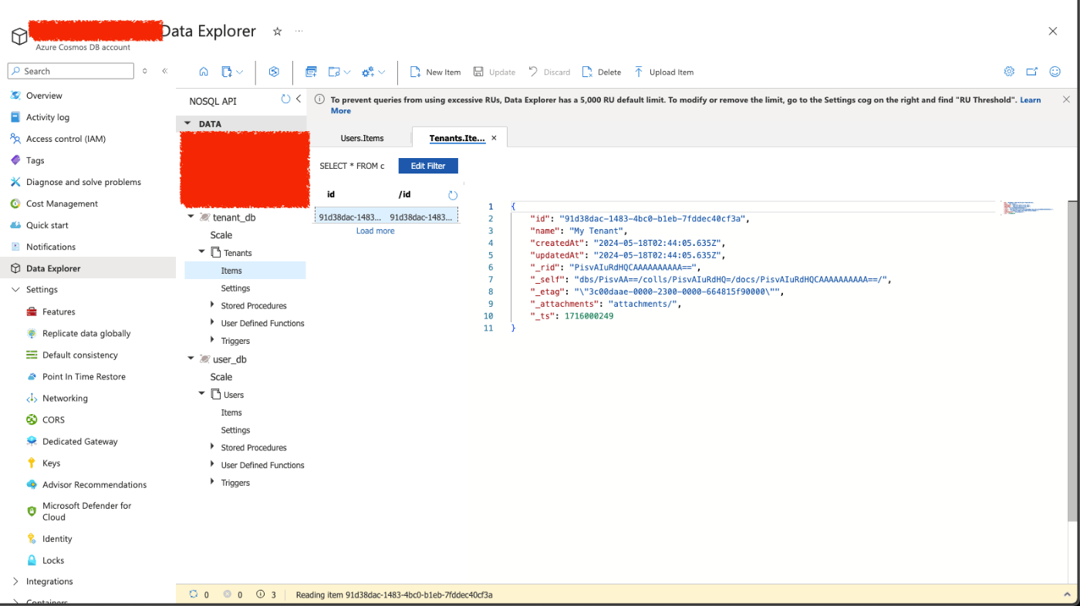Click the Synapse Link hexagon icon
Viewport: 1080px width, 606px height.
[273, 72]
